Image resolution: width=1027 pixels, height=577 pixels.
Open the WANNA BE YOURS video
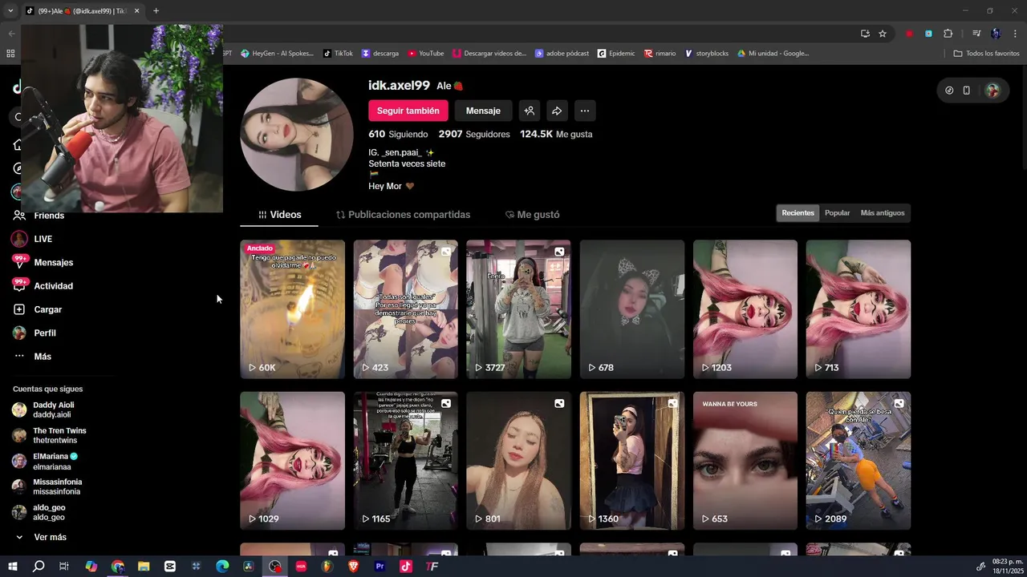[745, 461]
